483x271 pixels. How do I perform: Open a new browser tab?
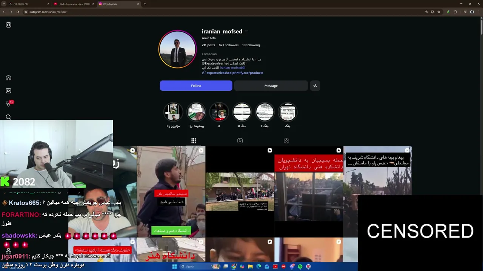click(145, 4)
